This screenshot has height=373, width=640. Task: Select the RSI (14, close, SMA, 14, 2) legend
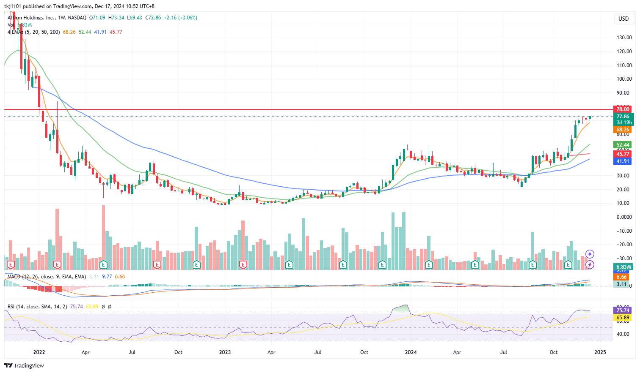(37, 307)
